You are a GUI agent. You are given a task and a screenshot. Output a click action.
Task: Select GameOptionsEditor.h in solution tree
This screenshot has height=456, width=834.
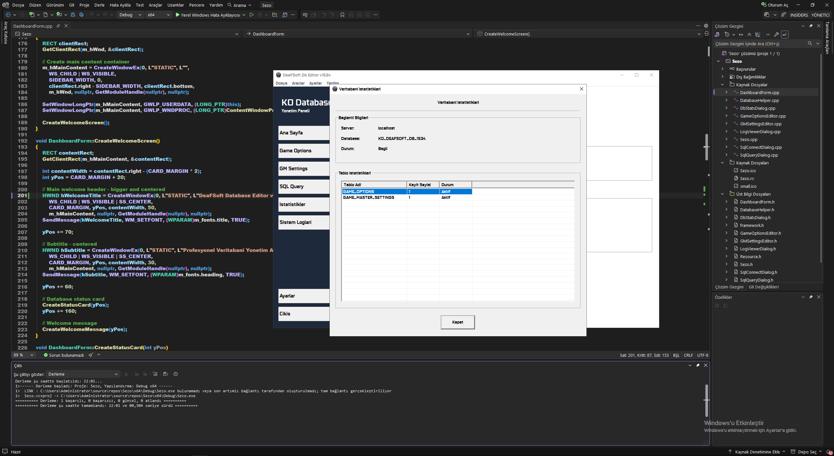coord(760,233)
